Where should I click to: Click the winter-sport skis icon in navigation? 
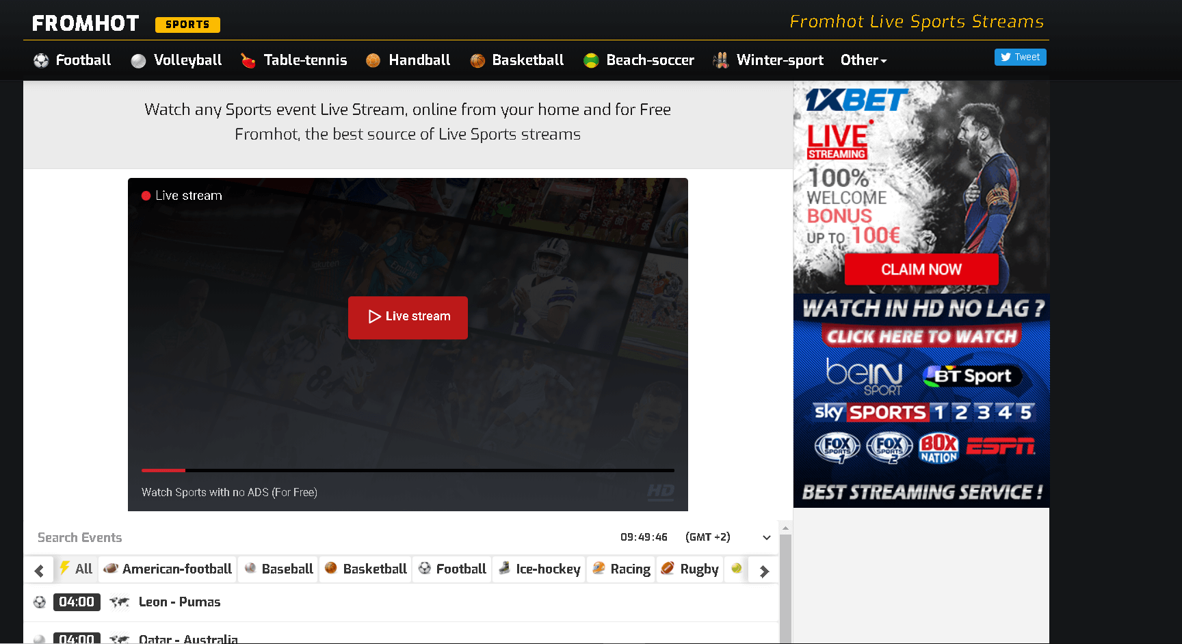720,60
